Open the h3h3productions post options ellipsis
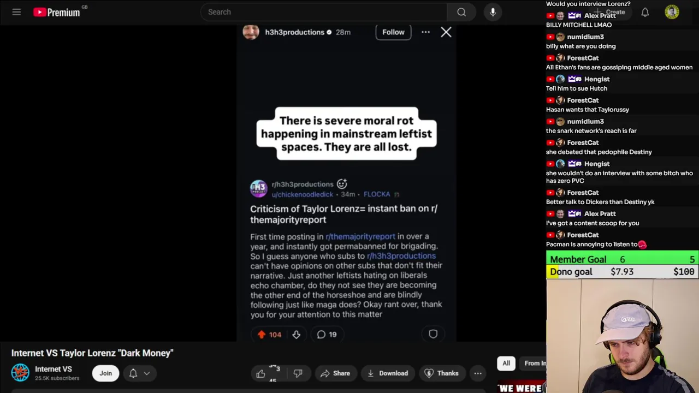The width and height of the screenshot is (699, 393). pyautogui.click(x=425, y=32)
